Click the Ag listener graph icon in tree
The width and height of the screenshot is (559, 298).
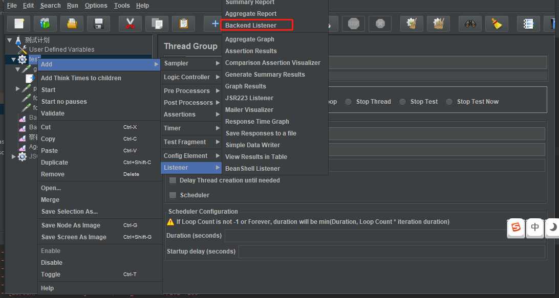coord(22,147)
